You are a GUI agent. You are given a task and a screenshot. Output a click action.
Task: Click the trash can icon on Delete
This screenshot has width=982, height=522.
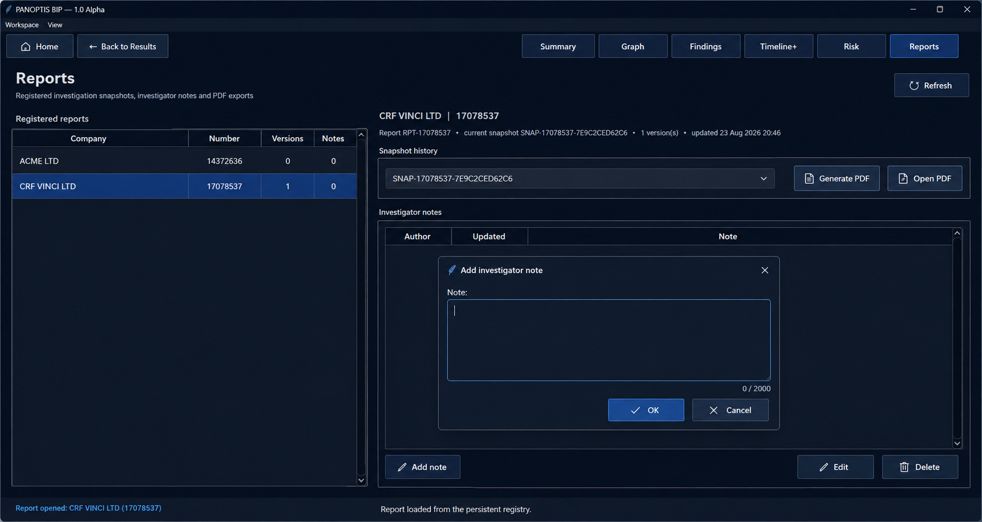pos(904,467)
